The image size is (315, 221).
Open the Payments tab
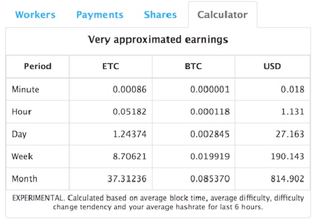pyautogui.click(x=100, y=15)
